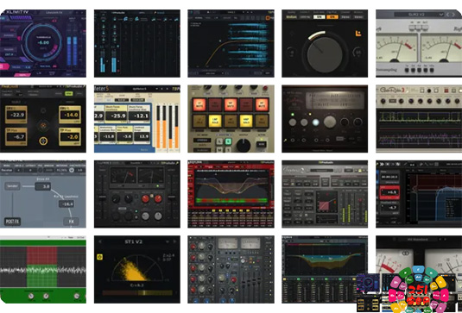
Task: Click the black output knob on button pad
Action: point(244,146)
